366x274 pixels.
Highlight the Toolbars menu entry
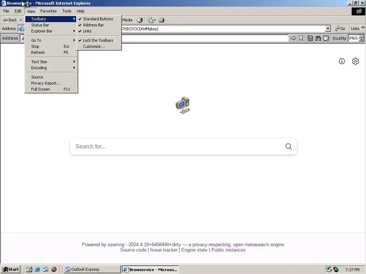click(x=51, y=19)
